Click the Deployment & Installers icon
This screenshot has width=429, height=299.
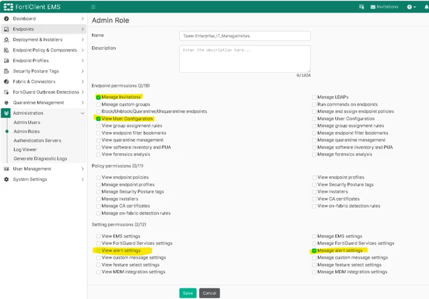coord(7,40)
